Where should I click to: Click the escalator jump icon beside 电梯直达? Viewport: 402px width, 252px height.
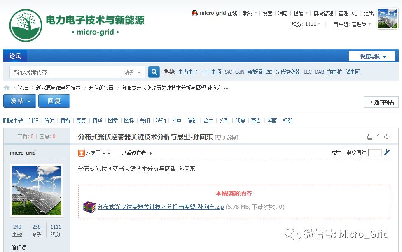point(386,152)
